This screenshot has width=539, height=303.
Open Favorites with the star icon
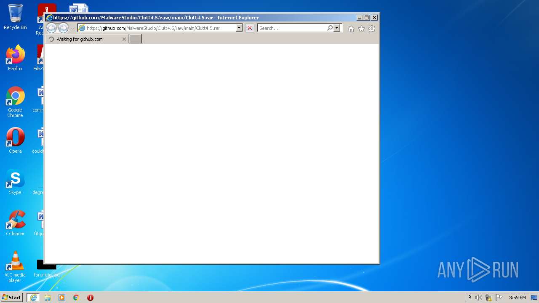[x=361, y=29]
